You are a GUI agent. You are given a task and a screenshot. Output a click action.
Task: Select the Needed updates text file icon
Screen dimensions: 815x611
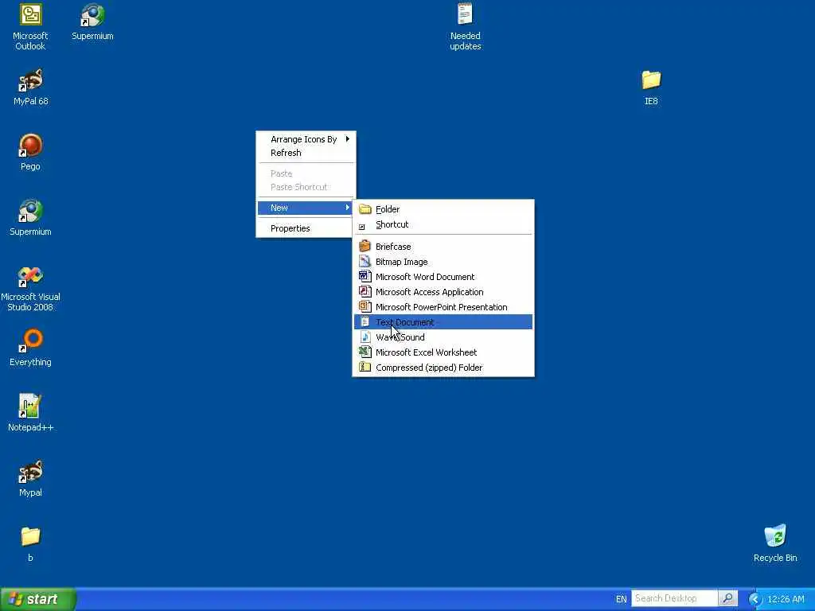pos(465,27)
